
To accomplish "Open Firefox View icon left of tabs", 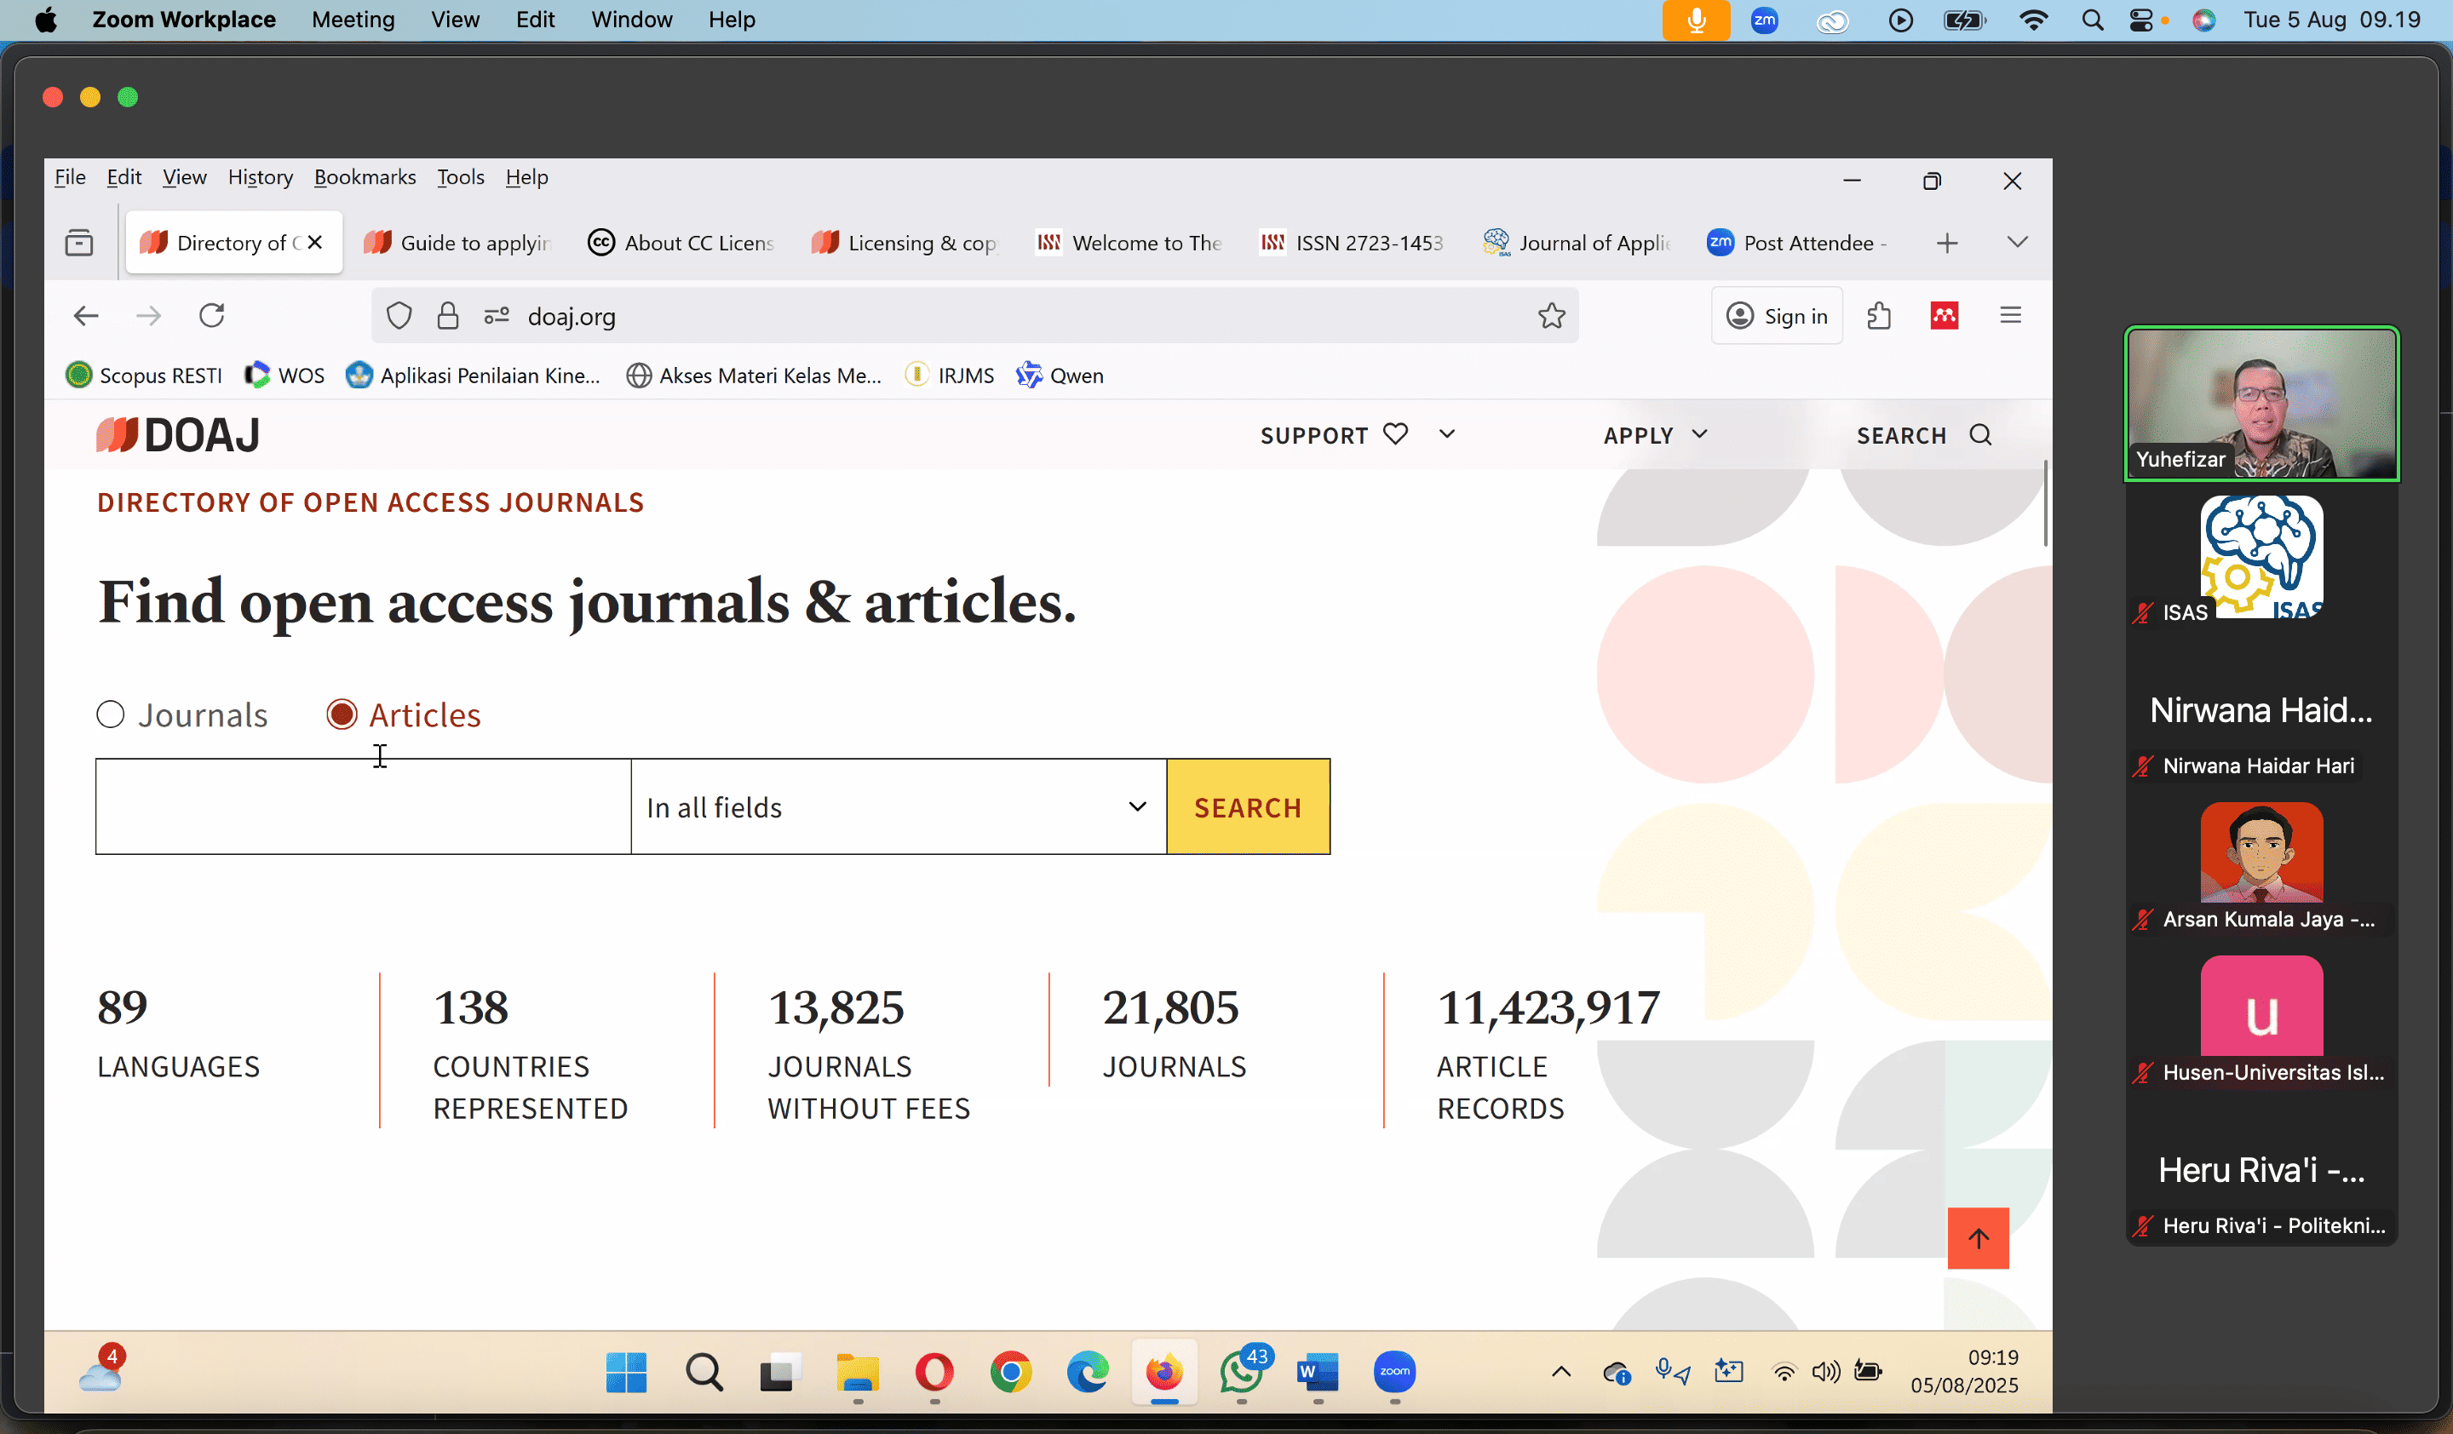I will (79, 242).
